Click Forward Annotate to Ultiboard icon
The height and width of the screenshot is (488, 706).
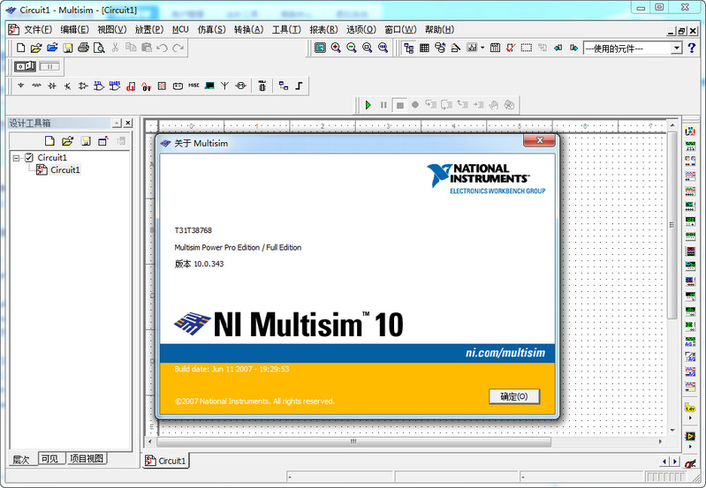click(573, 48)
